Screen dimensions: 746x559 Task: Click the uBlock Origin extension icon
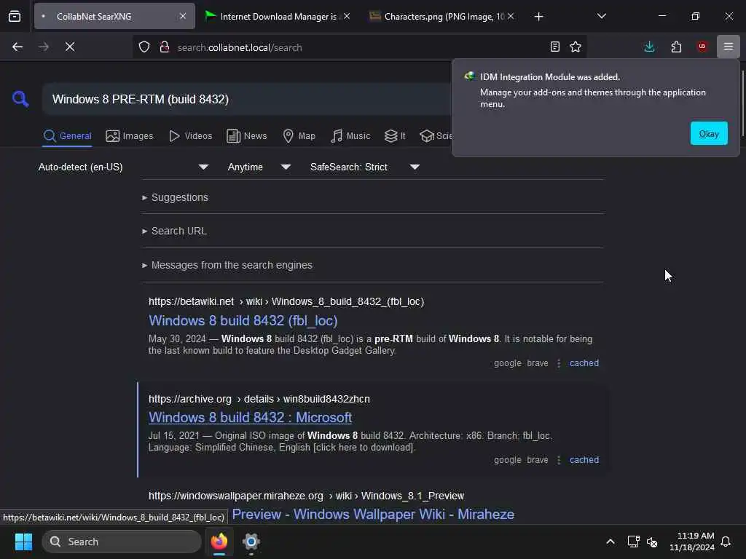point(702,47)
